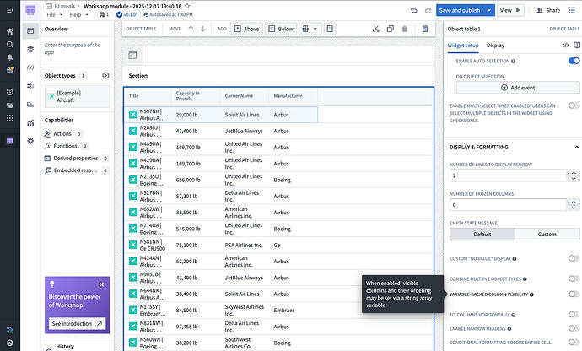Toggle combine multiple object types

click(x=574, y=277)
